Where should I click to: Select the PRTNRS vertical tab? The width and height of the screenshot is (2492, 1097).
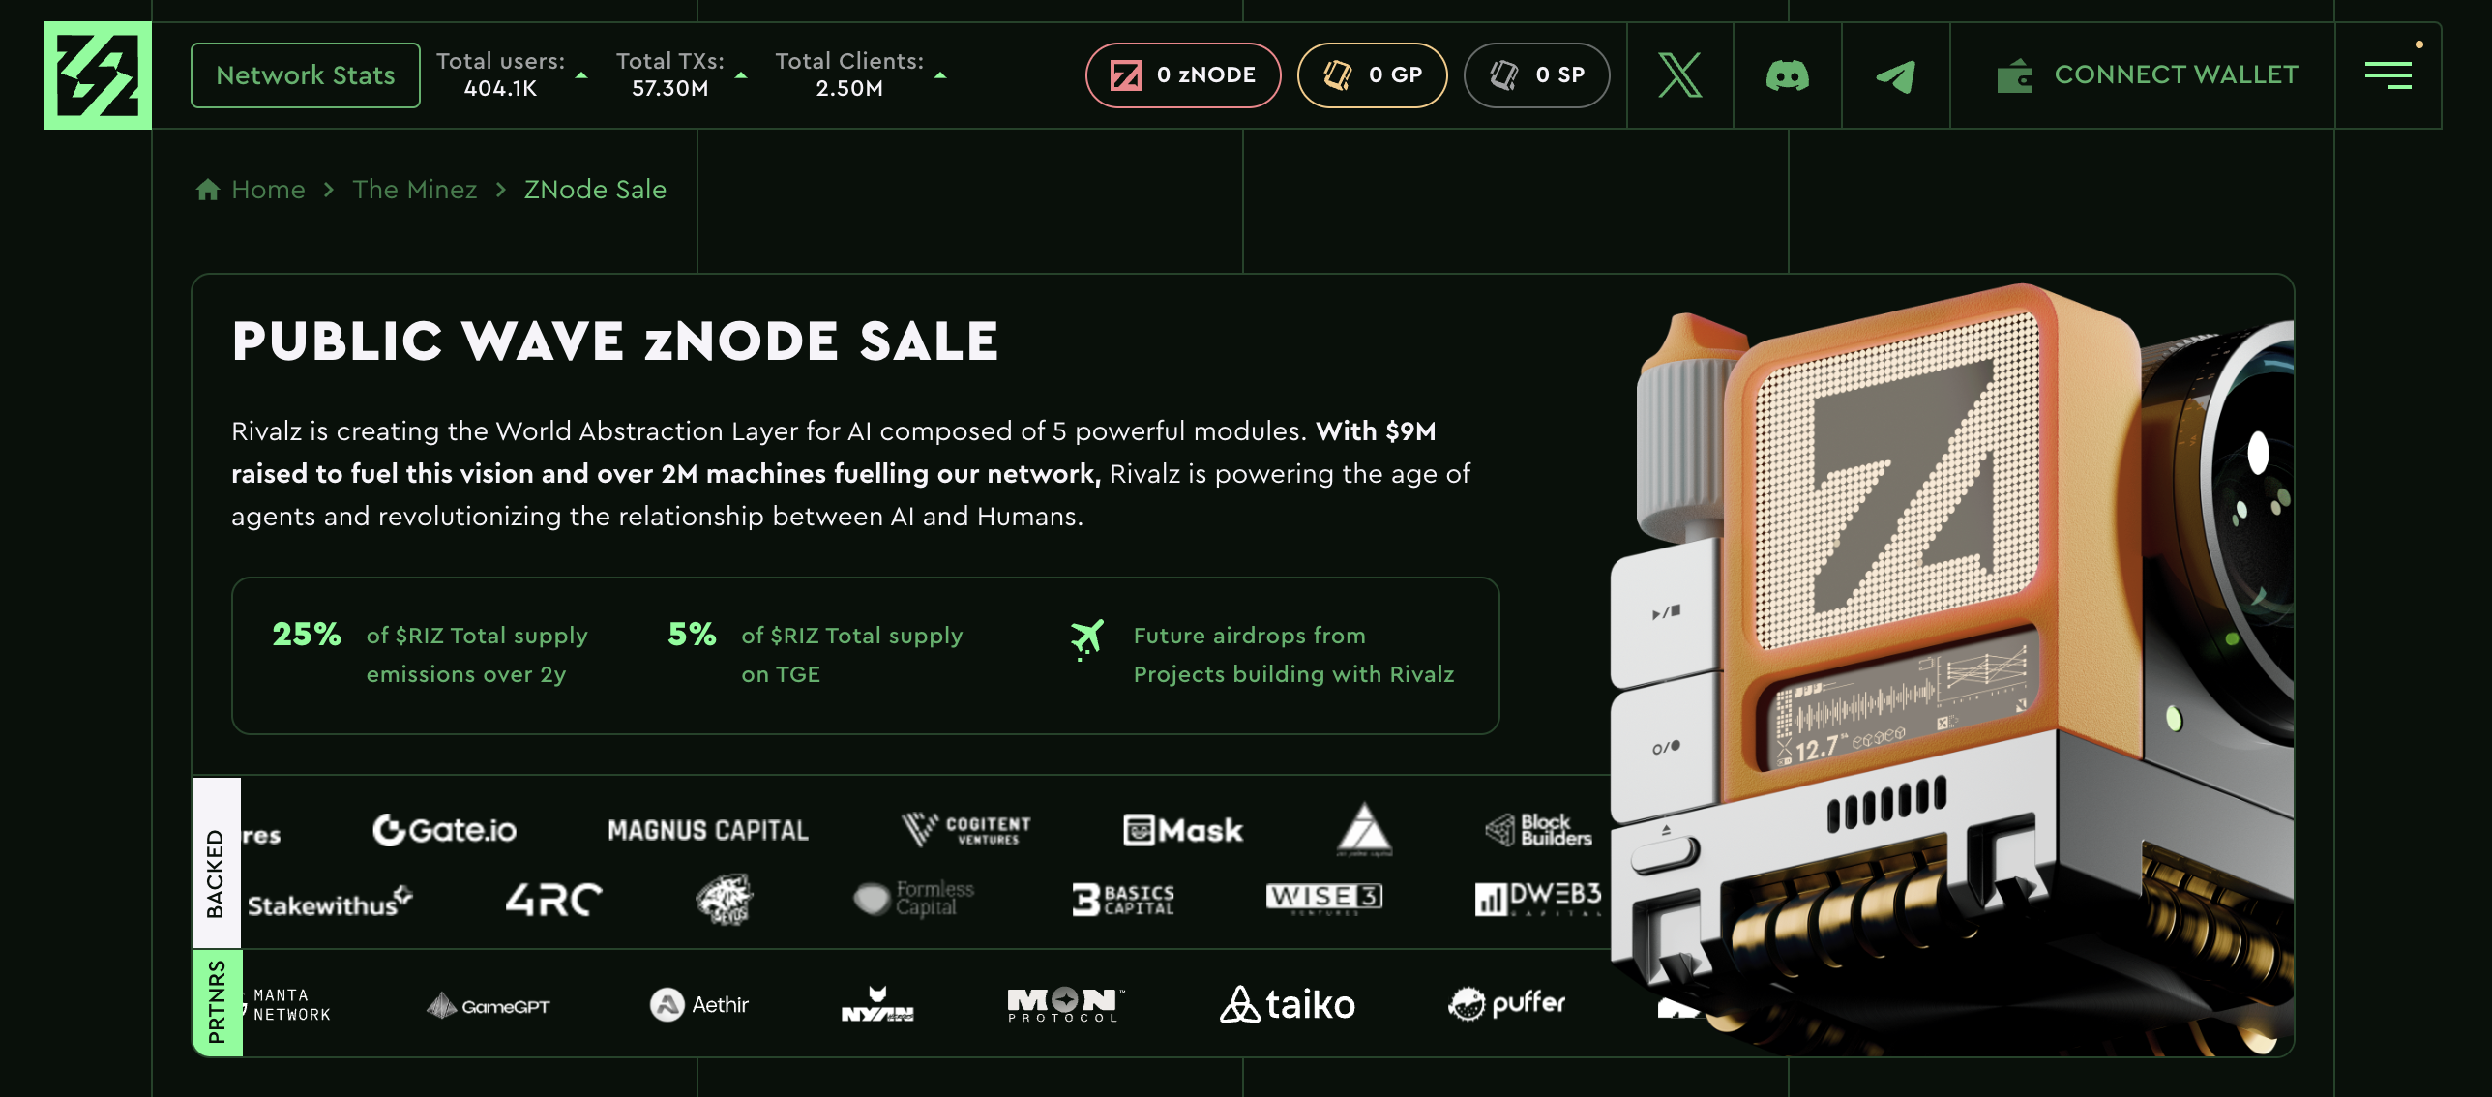217,1002
